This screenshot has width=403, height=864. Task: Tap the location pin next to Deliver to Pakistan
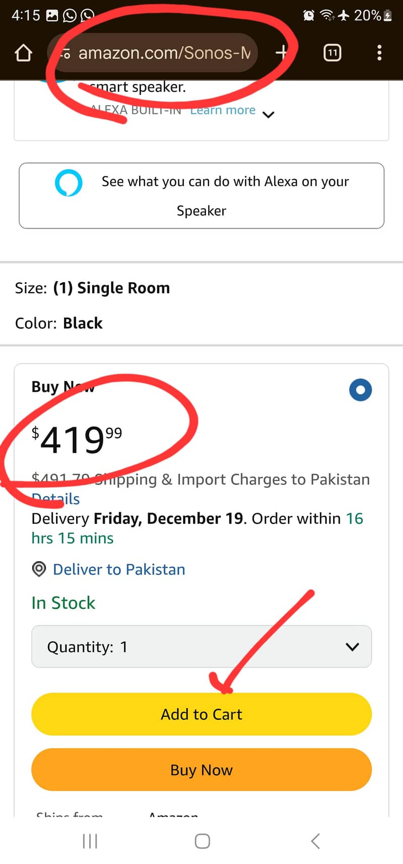[x=39, y=569]
